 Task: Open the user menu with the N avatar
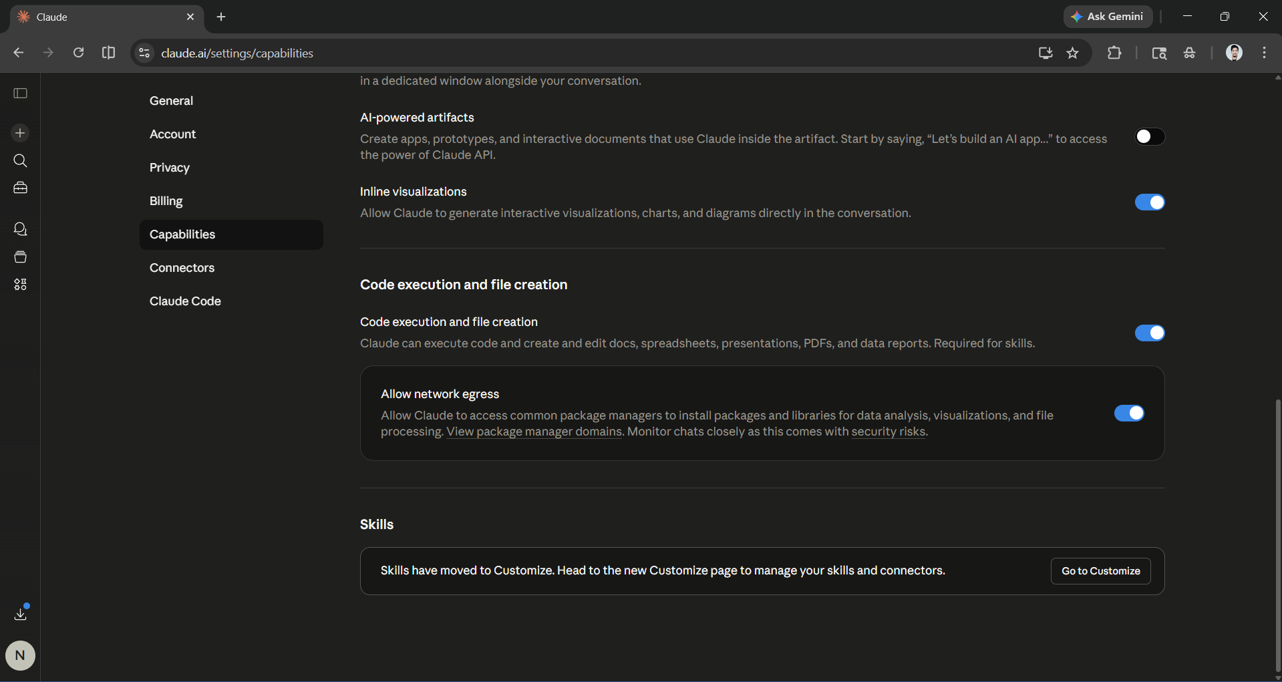20,655
